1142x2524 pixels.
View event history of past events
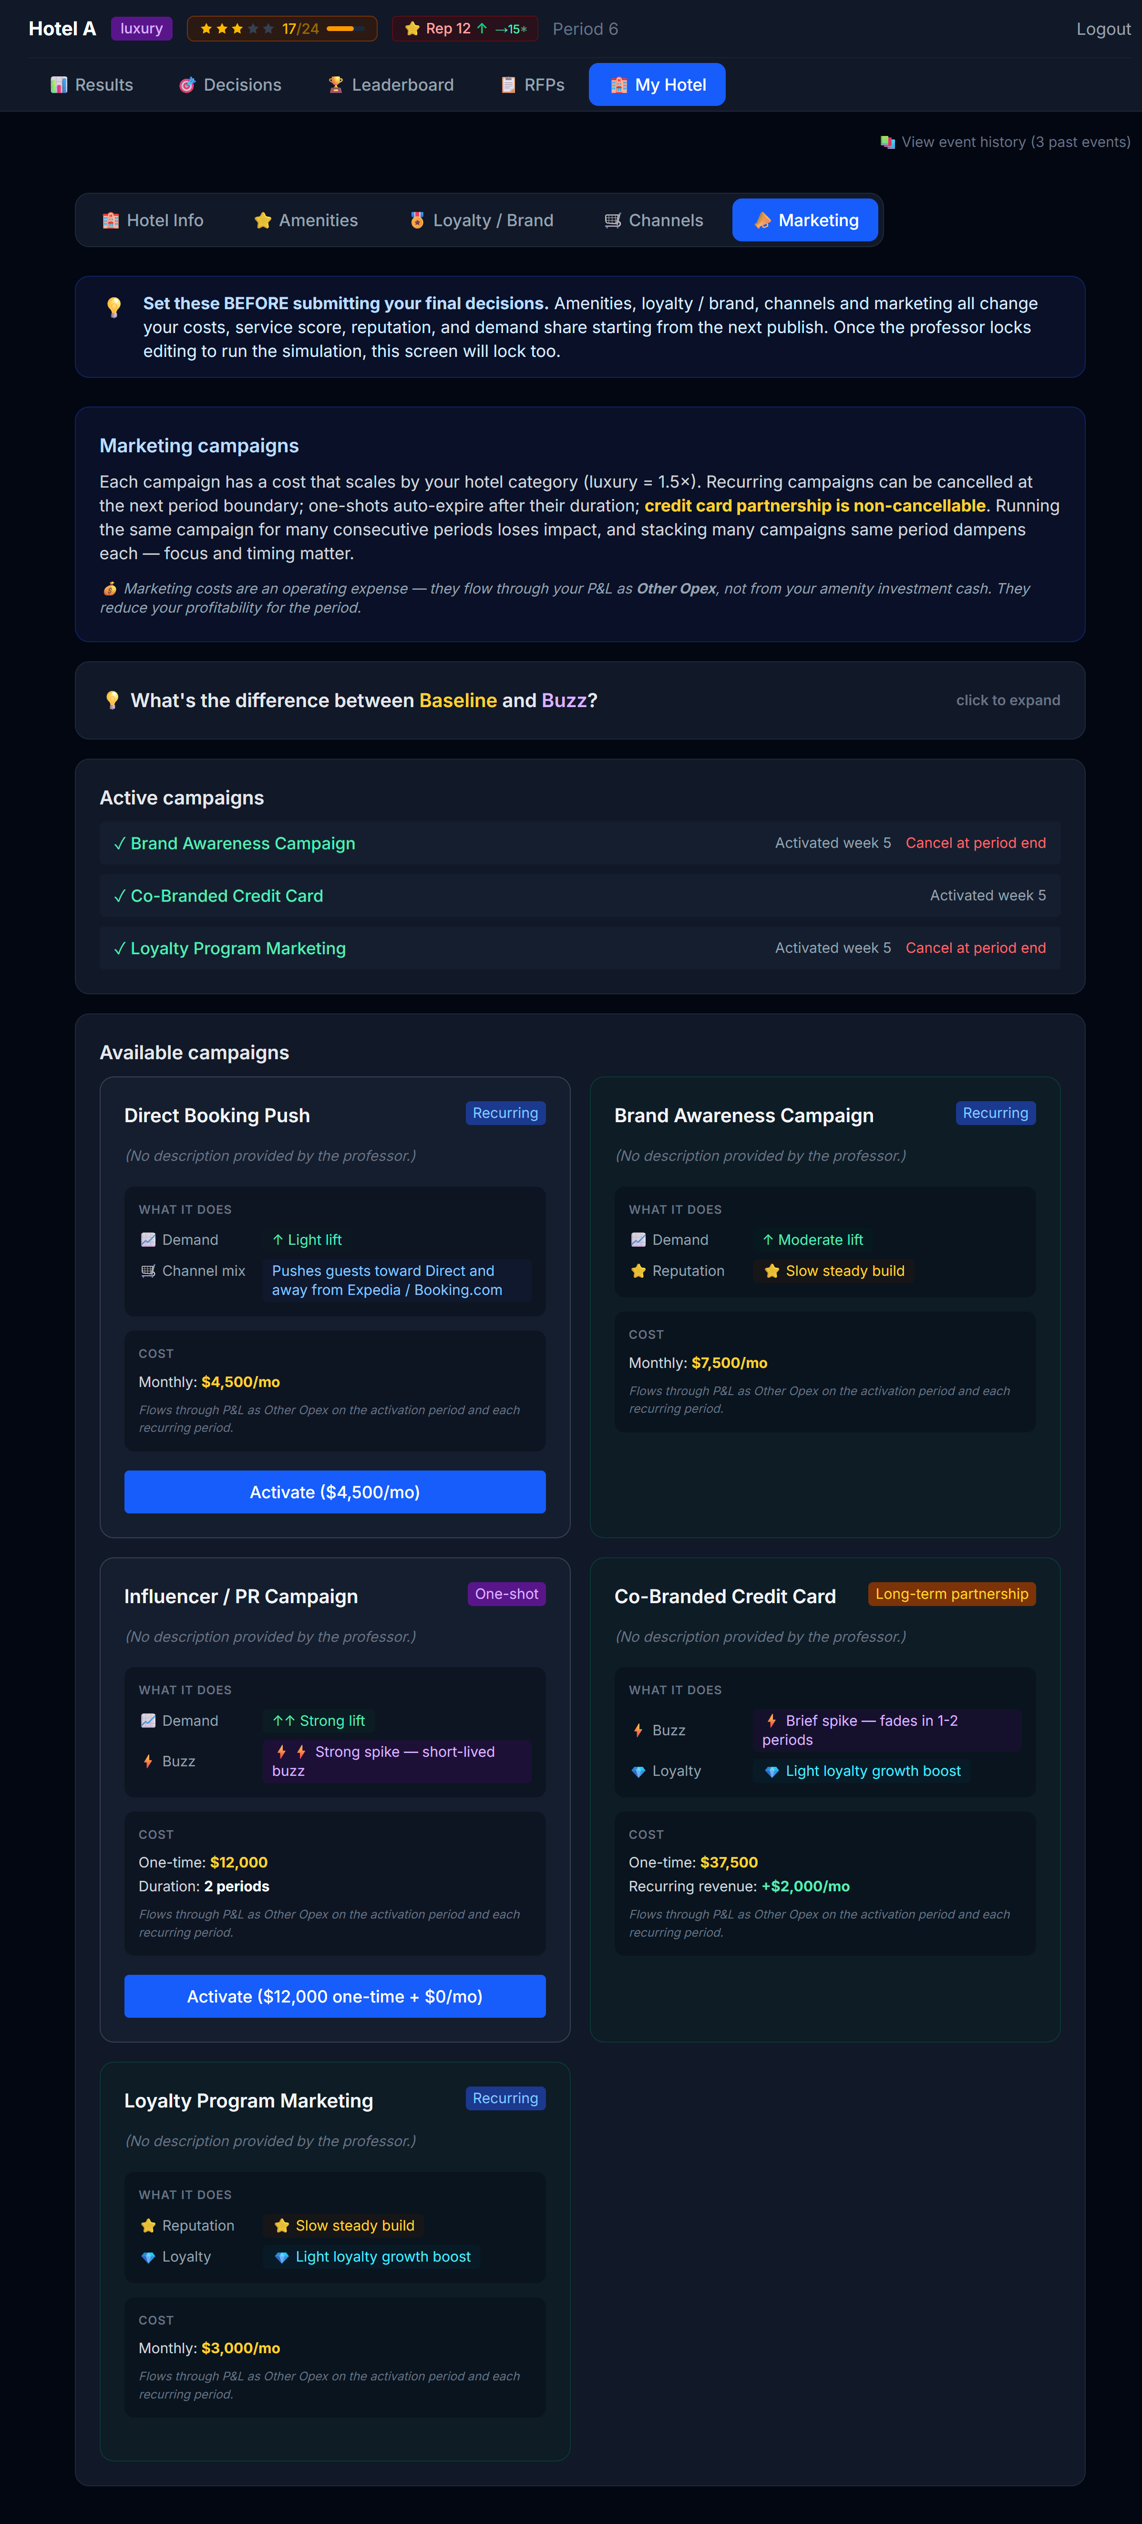coord(1005,142)
